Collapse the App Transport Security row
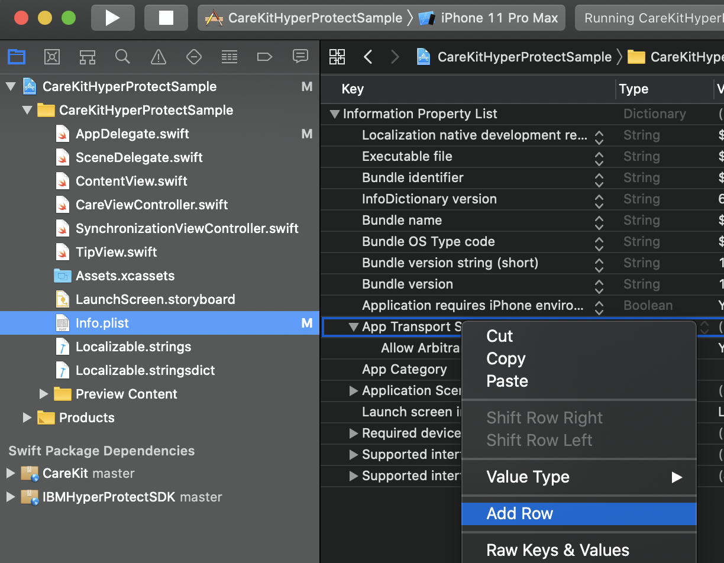 click(354, 326)
